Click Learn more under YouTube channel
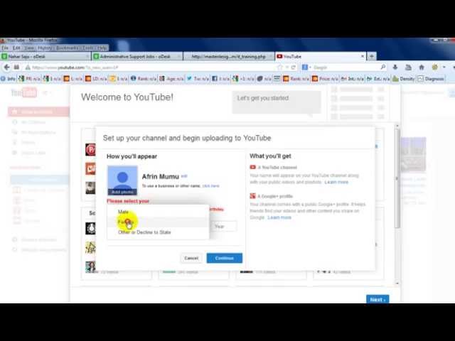This screenshot has width=455, height=341. coord(336,182)
